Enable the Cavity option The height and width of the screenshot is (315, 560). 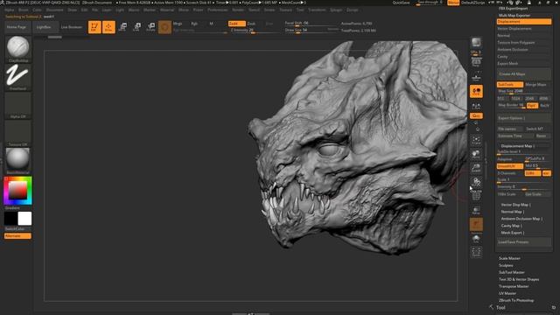523,56
